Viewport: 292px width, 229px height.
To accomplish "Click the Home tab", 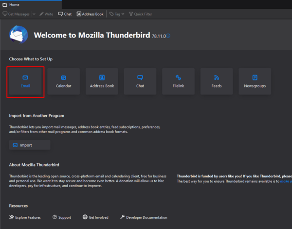I will [11, 4].
